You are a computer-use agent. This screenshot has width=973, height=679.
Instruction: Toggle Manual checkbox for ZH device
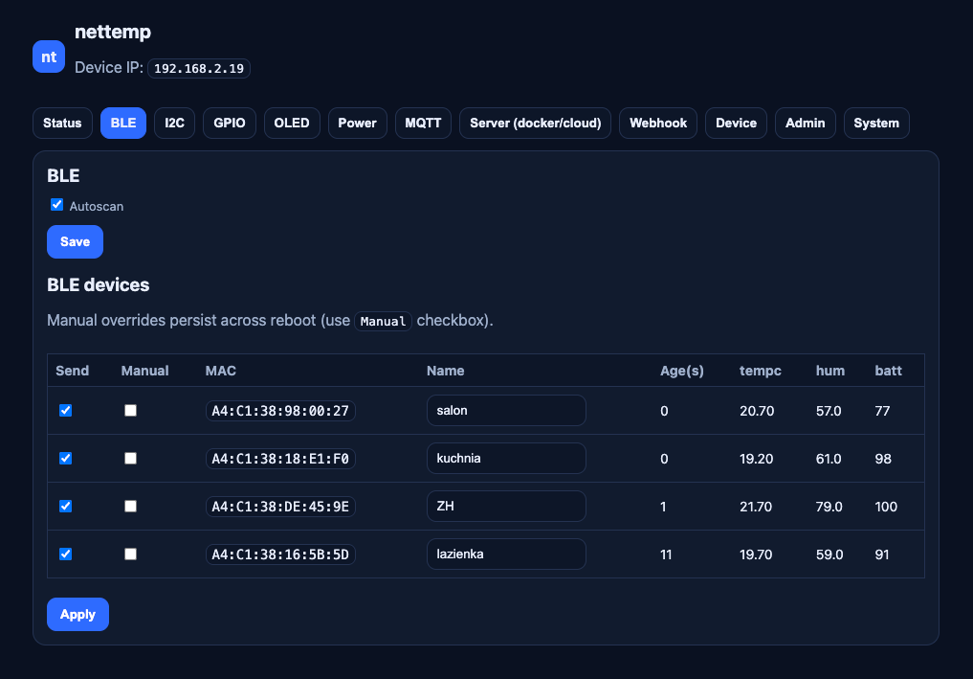click(x=131, y=506)
